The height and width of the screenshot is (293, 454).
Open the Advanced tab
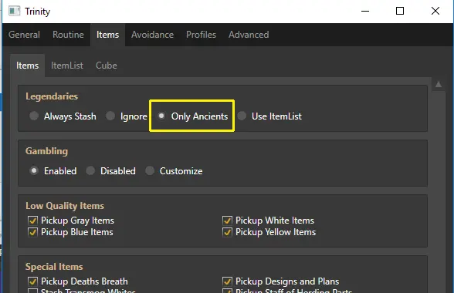249,35
